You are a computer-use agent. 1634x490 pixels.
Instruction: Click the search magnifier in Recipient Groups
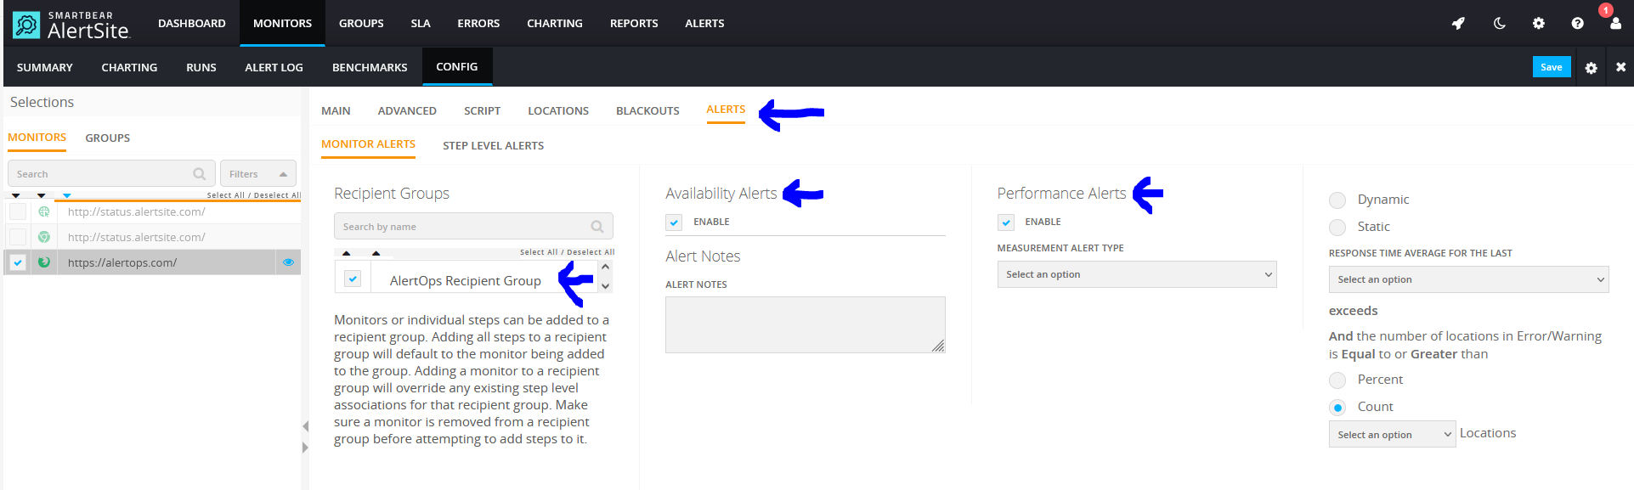597,227
